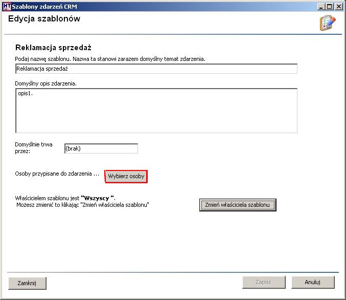The image size is (346, 300).
Task: Minimize the Szablony zdarzeń CRM window
Action: (x=321, y=7)
